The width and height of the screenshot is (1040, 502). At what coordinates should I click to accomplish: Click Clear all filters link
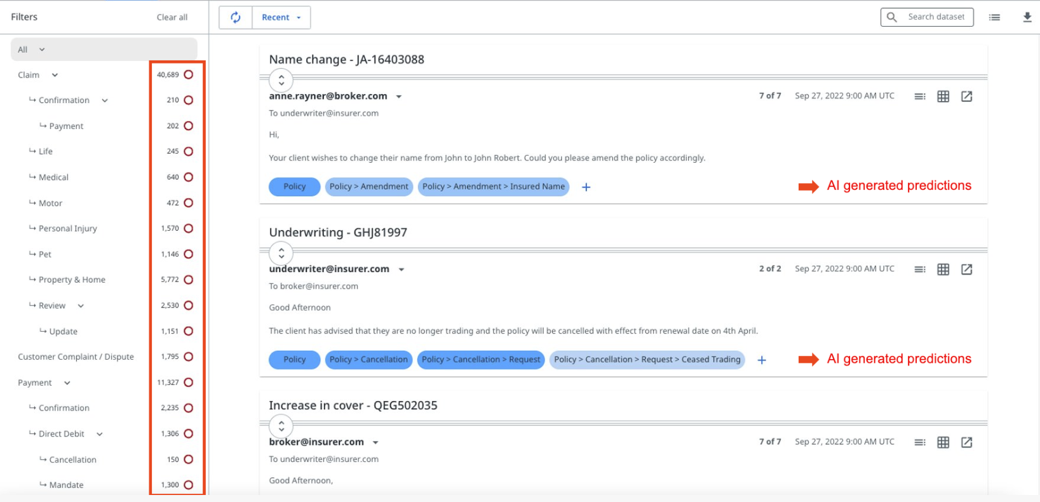[172, 18]
